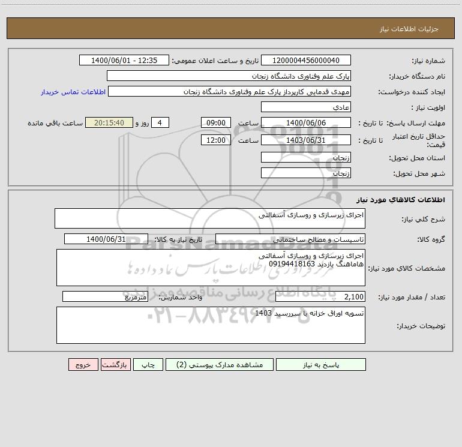Image resolution: width=462 pixels, height=447 pixels.
Task: Click the چاپ print button
Action: tap(148, 364)
